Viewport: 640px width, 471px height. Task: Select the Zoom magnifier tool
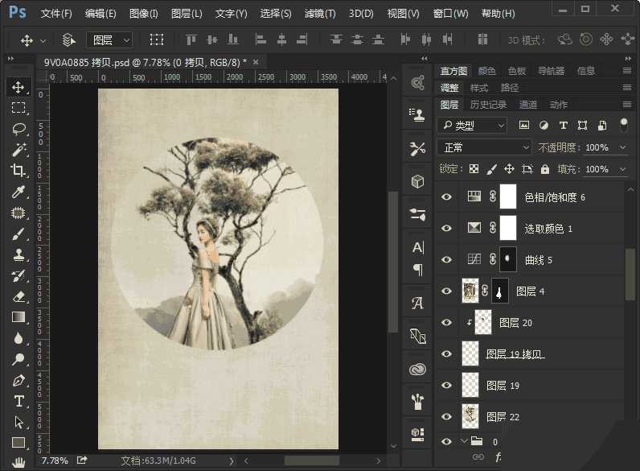pos(18,359)
